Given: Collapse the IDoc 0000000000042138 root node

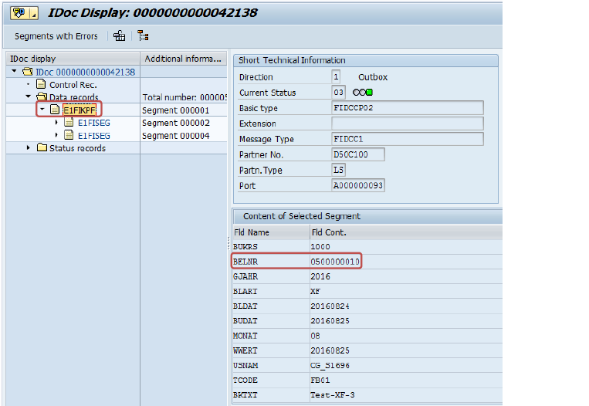Looking at the screenshot, I should [15, 72].
